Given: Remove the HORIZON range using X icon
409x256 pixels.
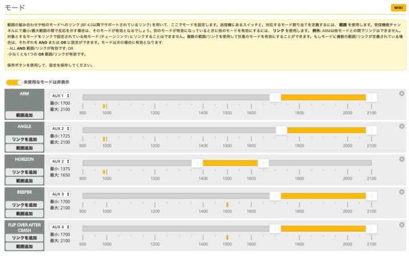Looking at the screenshot, I should 402,159.
